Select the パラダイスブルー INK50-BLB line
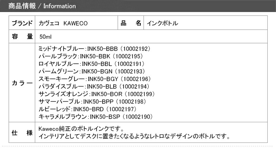276x148 pixels. pos(94,86)
